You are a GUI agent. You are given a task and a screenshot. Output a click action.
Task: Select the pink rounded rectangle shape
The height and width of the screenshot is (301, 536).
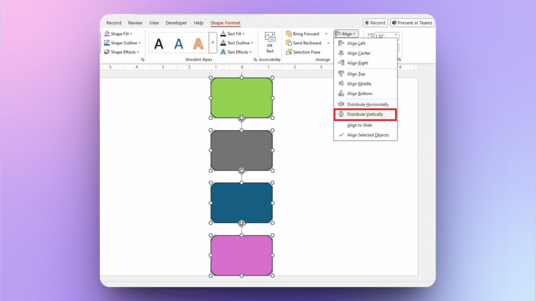click(241, 256)
